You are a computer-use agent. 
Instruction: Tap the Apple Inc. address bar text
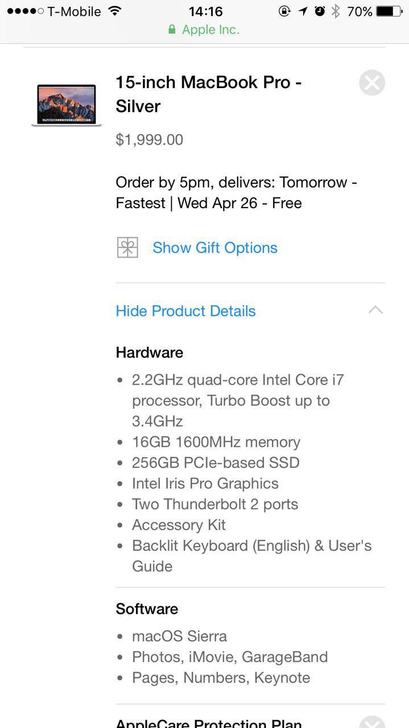click(210, 30)
